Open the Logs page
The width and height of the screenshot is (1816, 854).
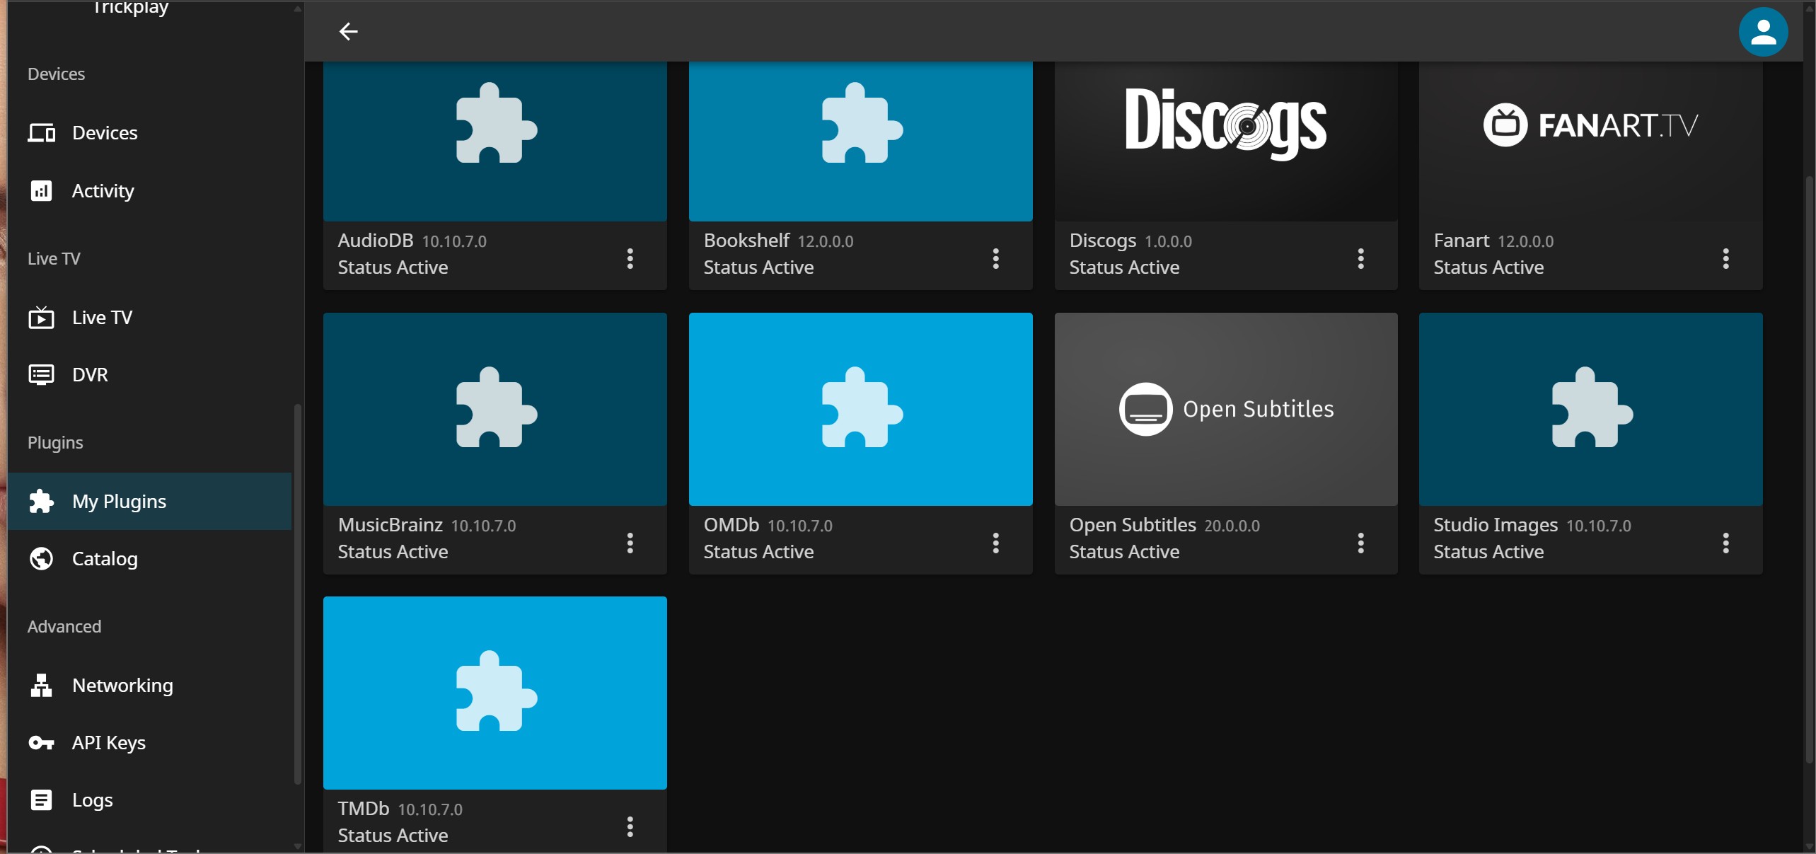tap(92, 800)
